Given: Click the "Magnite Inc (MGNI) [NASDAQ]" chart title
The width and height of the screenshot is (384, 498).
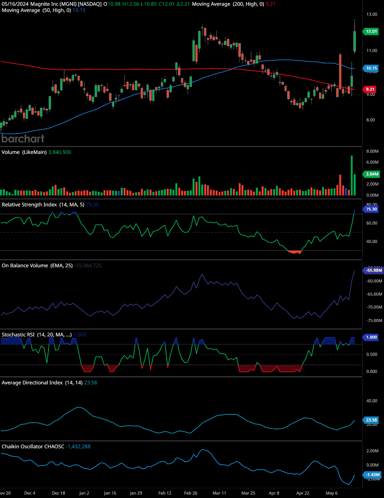Looking at the screenshot, I should click(x=66, y=4).
